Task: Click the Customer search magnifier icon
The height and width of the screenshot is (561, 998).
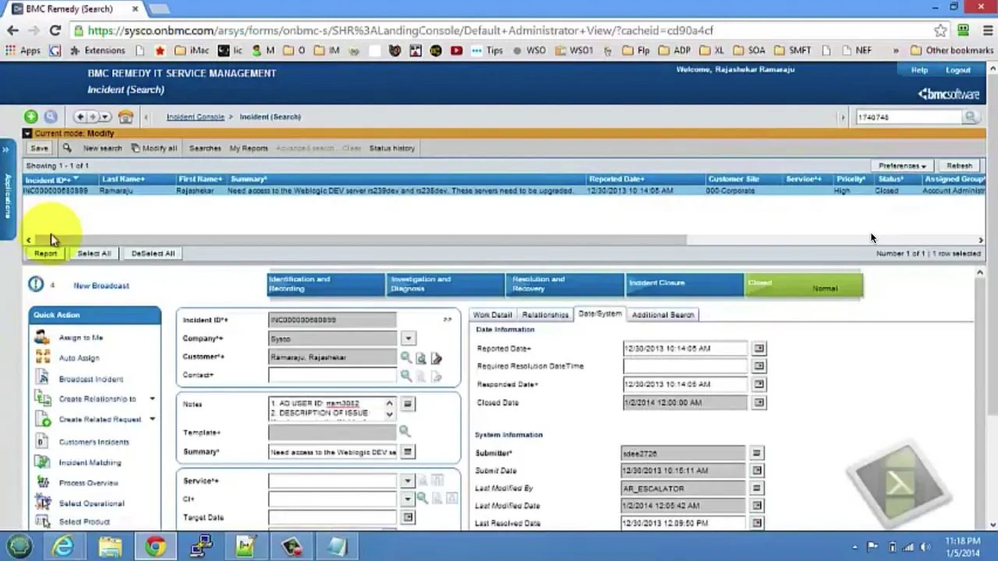Action: [405, 358]
